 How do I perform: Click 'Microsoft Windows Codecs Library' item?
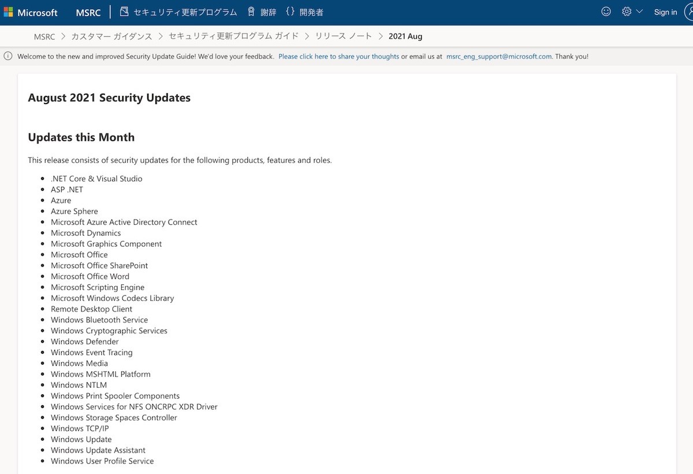coord(113,298)
